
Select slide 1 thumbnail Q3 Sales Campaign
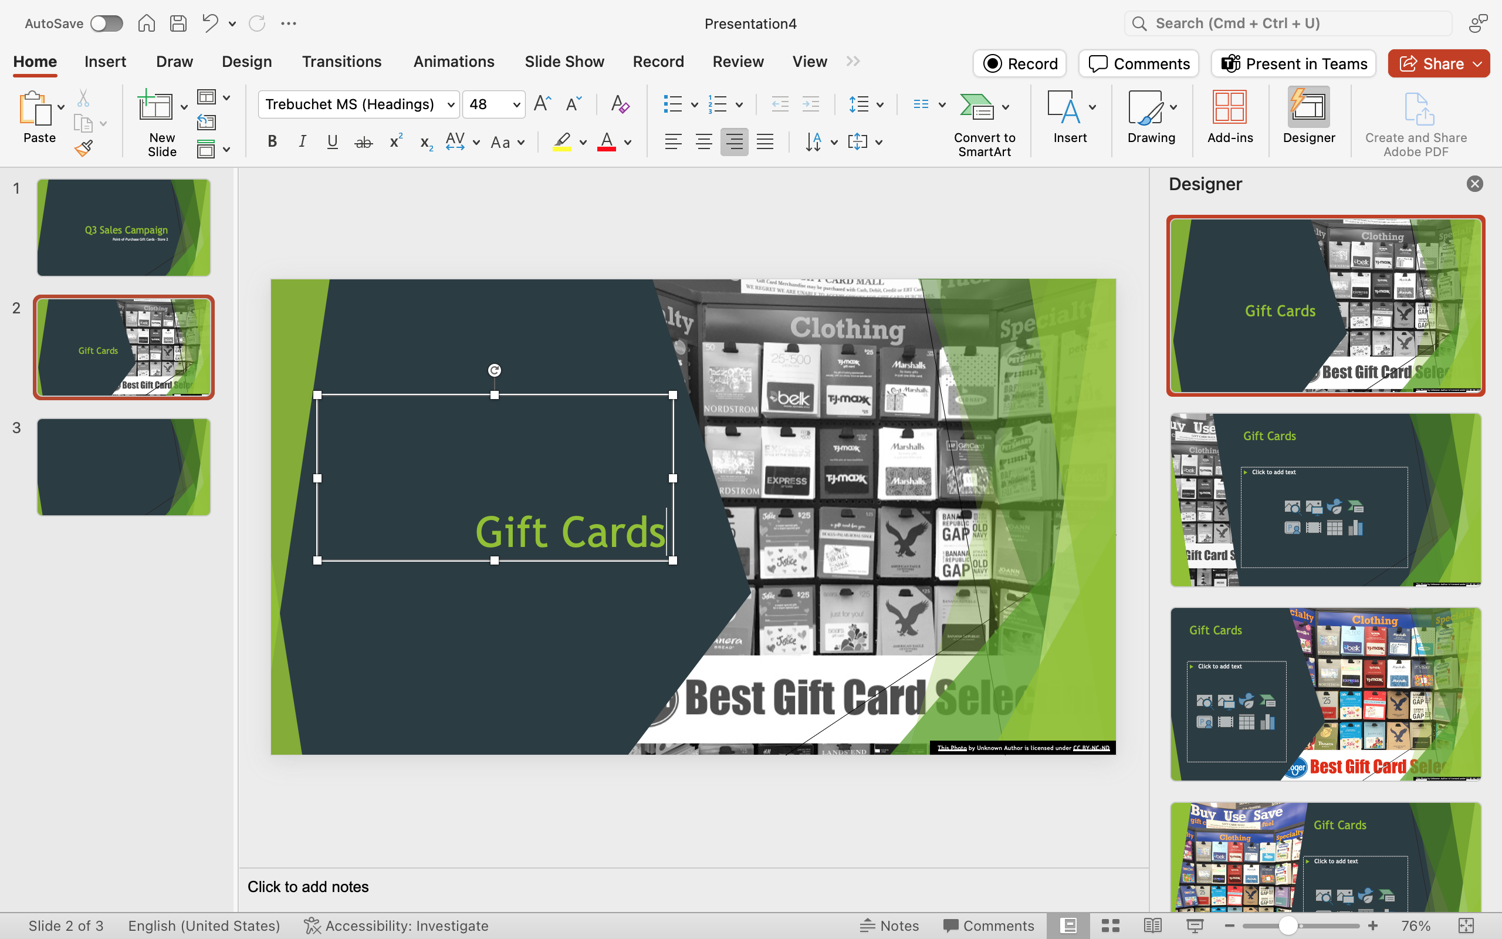click(124, 227)
